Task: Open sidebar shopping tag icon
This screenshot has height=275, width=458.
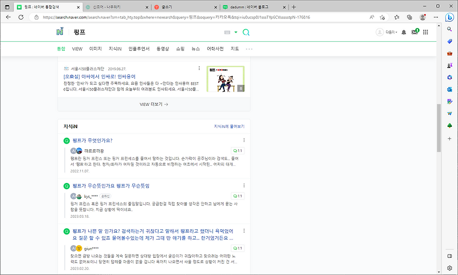Action: pyautogui.click(x=449, y=41)
